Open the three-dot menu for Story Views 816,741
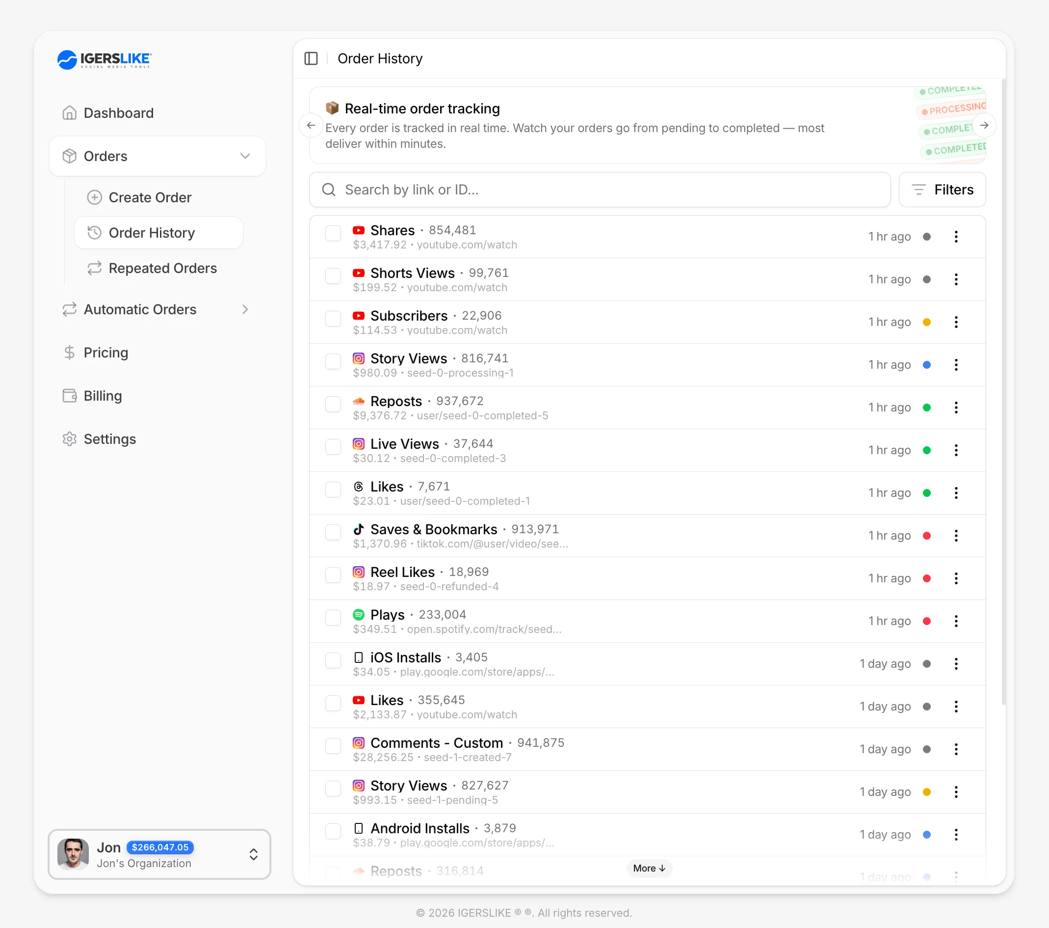Image resolution: width=1049 pixels, height=928 pixels. tap(956, 365)
